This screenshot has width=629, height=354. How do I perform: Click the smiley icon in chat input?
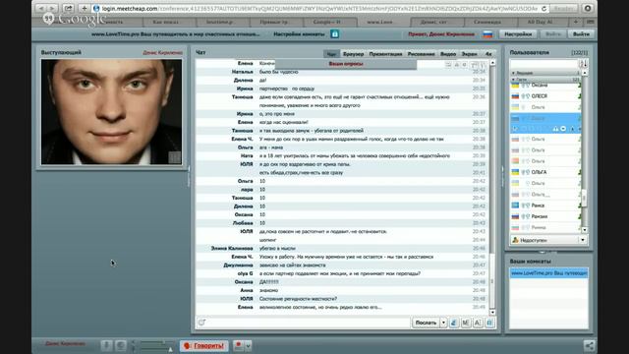pos(201,323)
